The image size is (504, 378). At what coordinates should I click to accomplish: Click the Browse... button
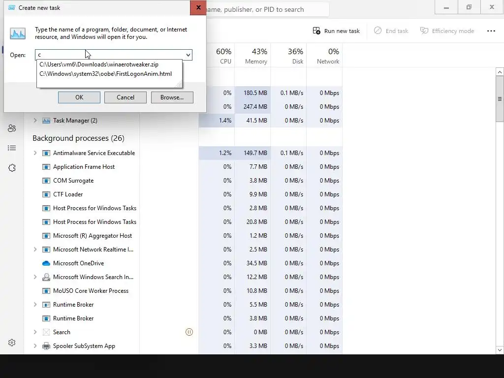click(172, 97)
